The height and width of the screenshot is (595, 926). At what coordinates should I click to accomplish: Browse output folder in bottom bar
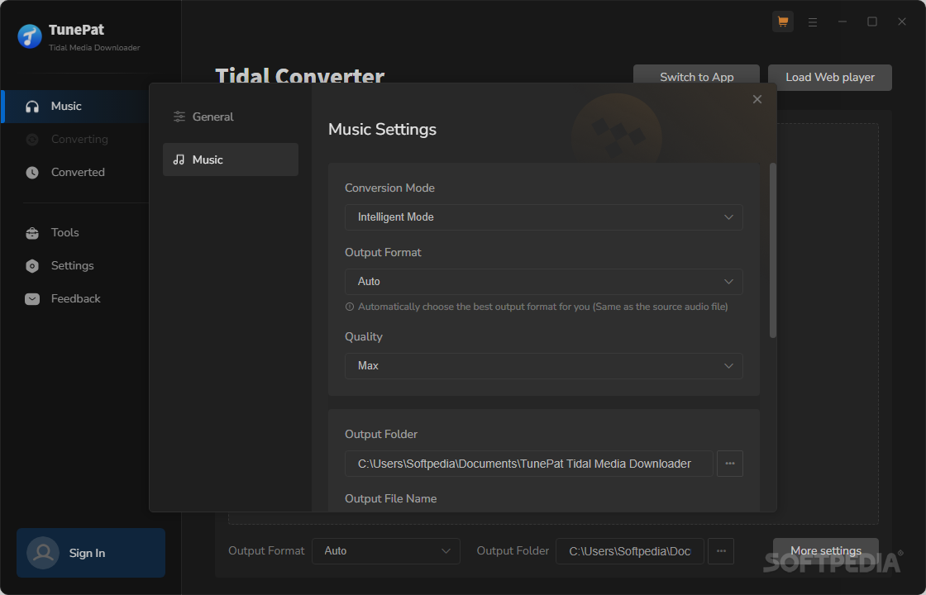pos(721,550)
